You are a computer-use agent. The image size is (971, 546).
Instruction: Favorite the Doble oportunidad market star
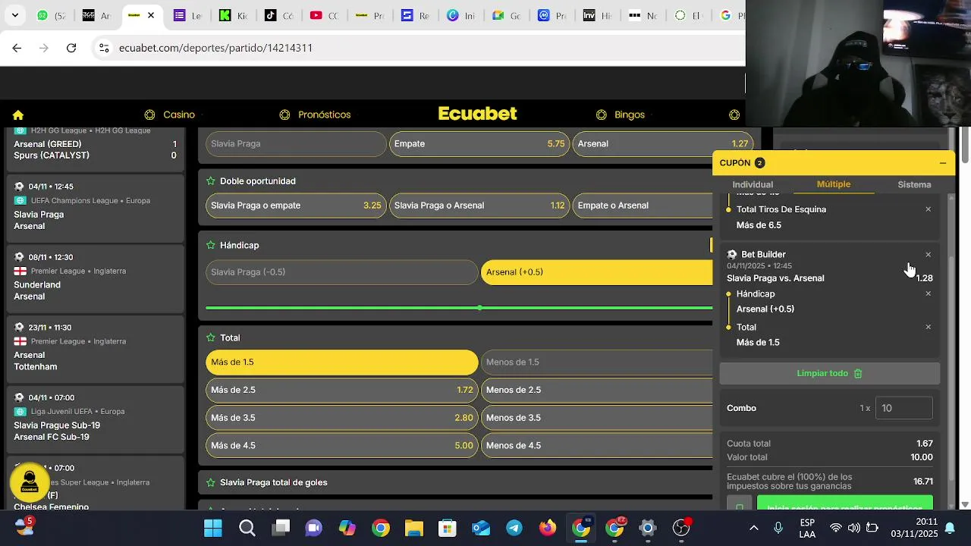click(211, 181)
